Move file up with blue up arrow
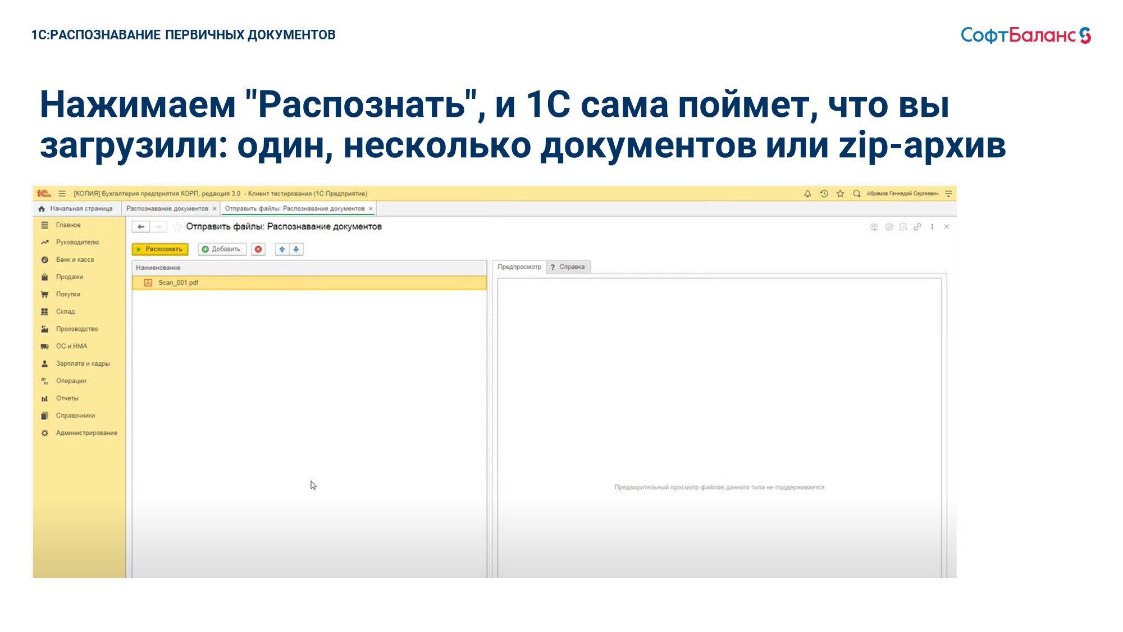This screenshot has width=1123, height=632. click(282, 249)
